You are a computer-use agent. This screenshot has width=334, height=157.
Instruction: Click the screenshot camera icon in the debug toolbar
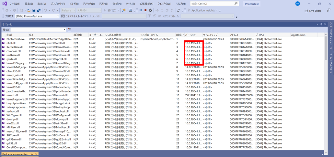(x=131, y=10)
